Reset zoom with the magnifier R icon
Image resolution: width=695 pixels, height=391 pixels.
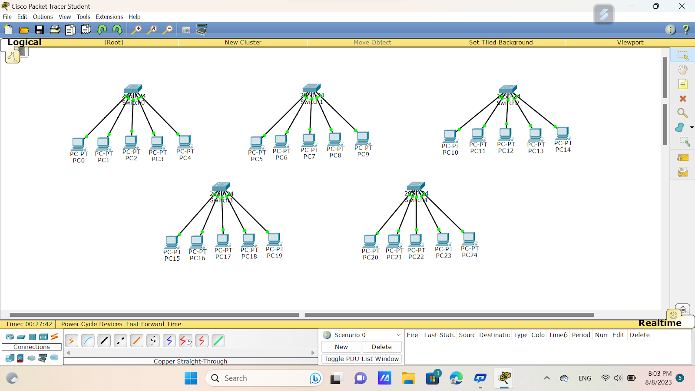[x=152, y=30]
